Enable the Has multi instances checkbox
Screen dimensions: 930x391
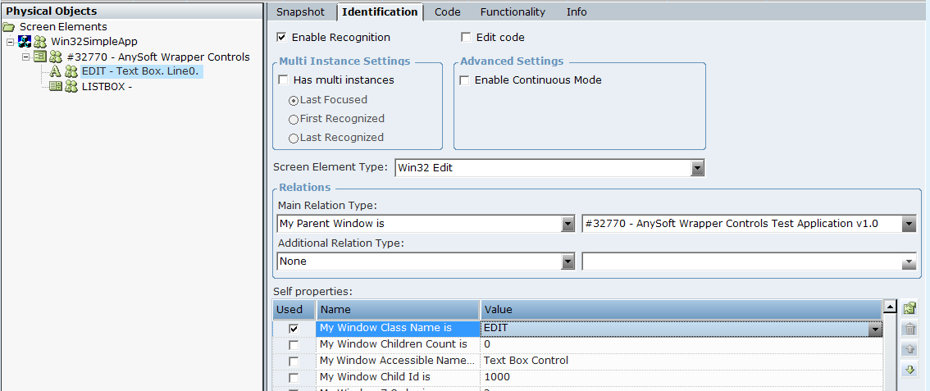point(284,80)
